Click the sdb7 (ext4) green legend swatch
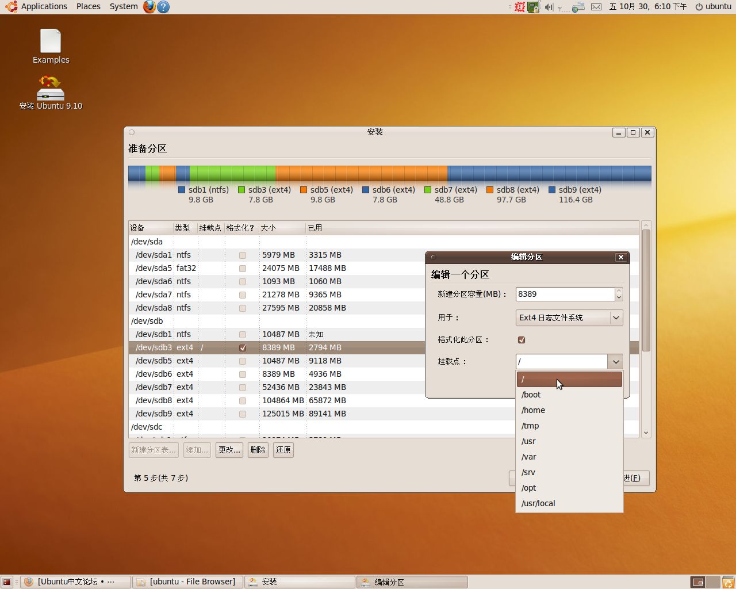This screenshot has width=736, height=589. 428,190
